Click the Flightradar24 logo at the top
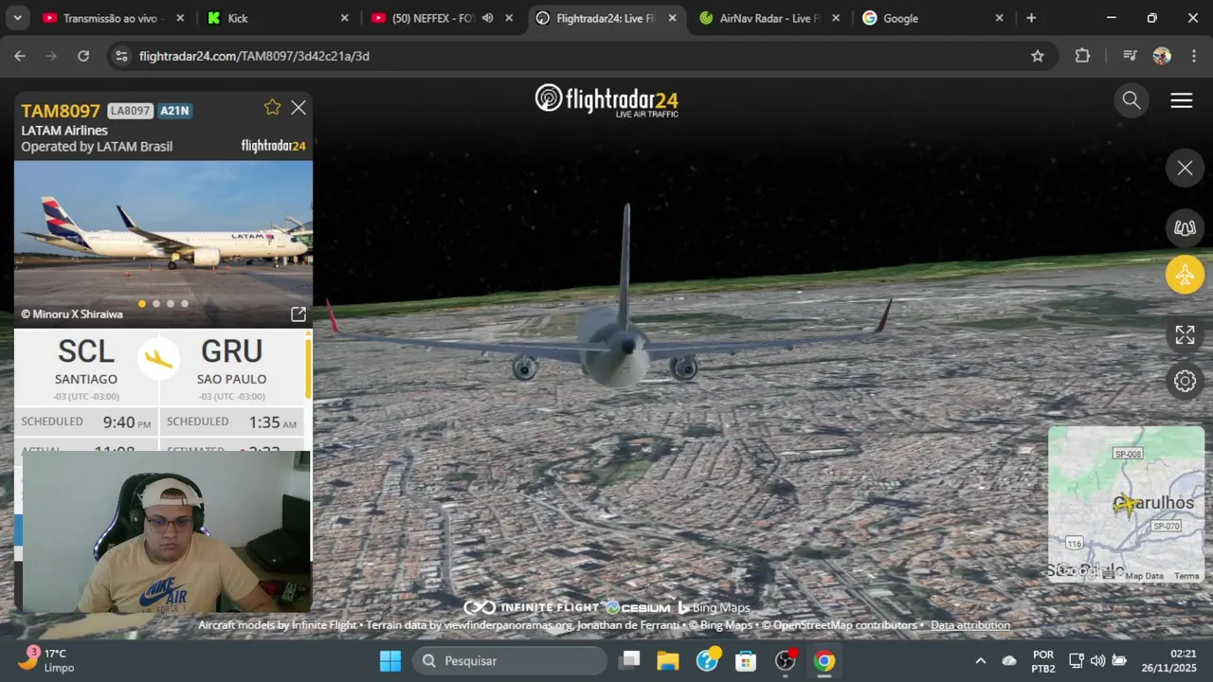 (x=606, y=100)
